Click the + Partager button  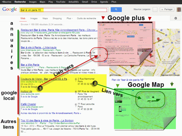coord(167,9)
